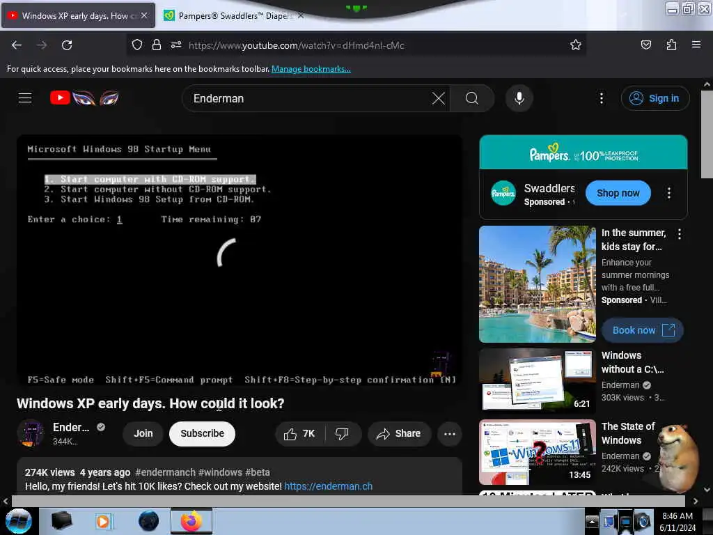
Task: Click the #windows hashtag
Action: 220,472
